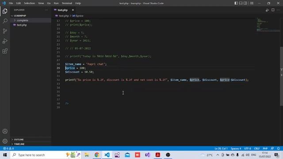Click the VS Code taskbar icon
Viewport: 283px width, 159px height.
coord(107,155)
